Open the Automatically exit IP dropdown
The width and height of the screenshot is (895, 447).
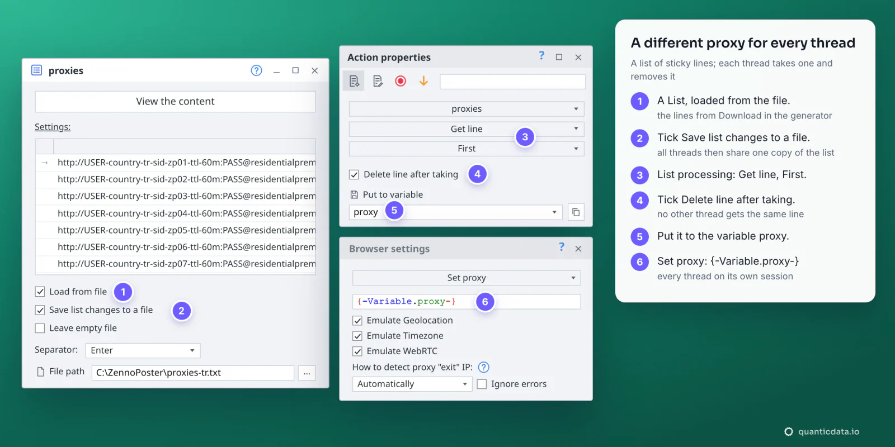point(412,384)
